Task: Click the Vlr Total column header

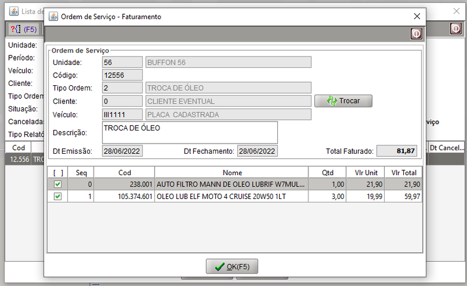Action: (404, 172)
